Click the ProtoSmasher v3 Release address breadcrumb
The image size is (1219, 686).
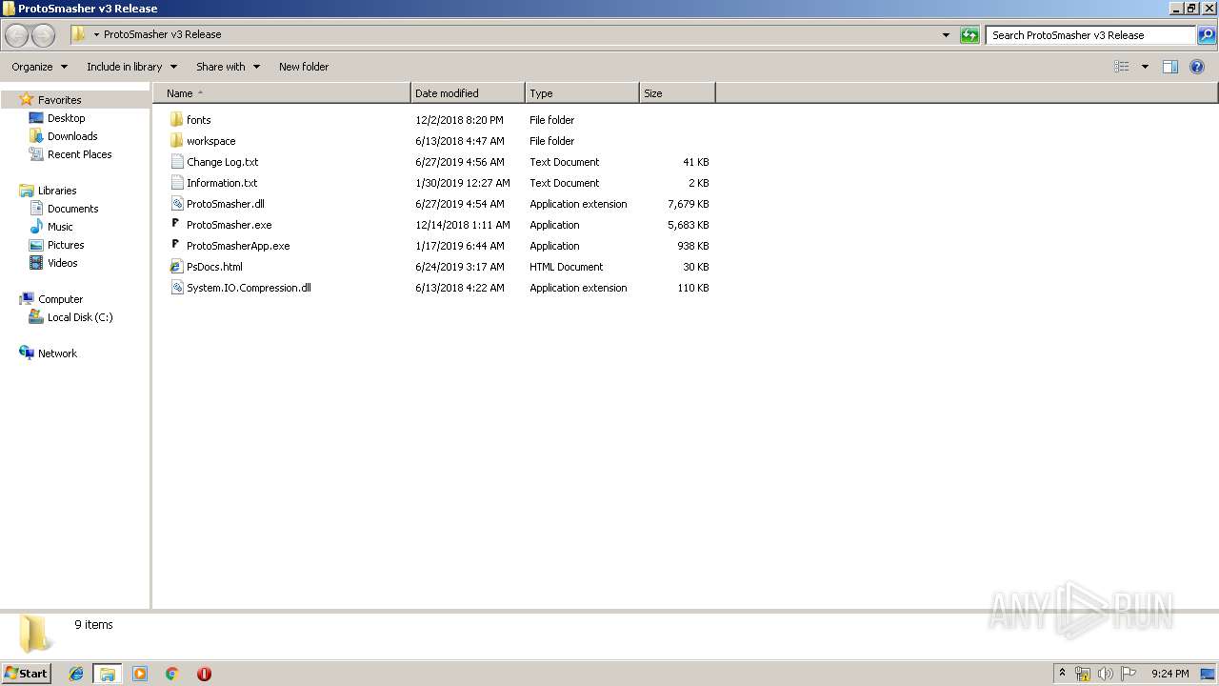tap(162, 34)
